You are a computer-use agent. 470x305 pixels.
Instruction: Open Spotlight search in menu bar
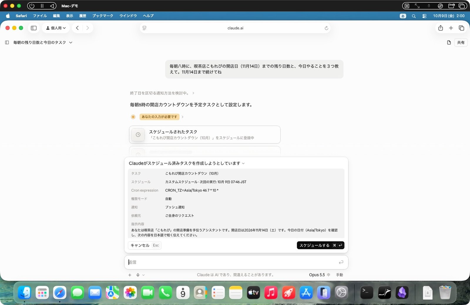pos(414,16)
